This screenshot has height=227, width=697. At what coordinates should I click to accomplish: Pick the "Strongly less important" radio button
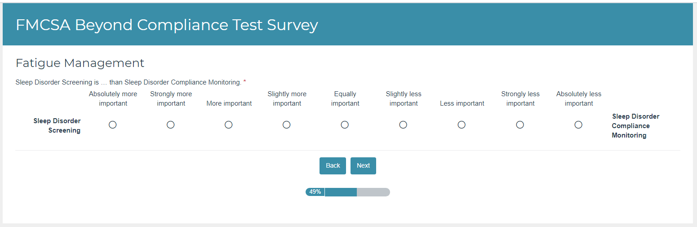click(x=520, y=125)
